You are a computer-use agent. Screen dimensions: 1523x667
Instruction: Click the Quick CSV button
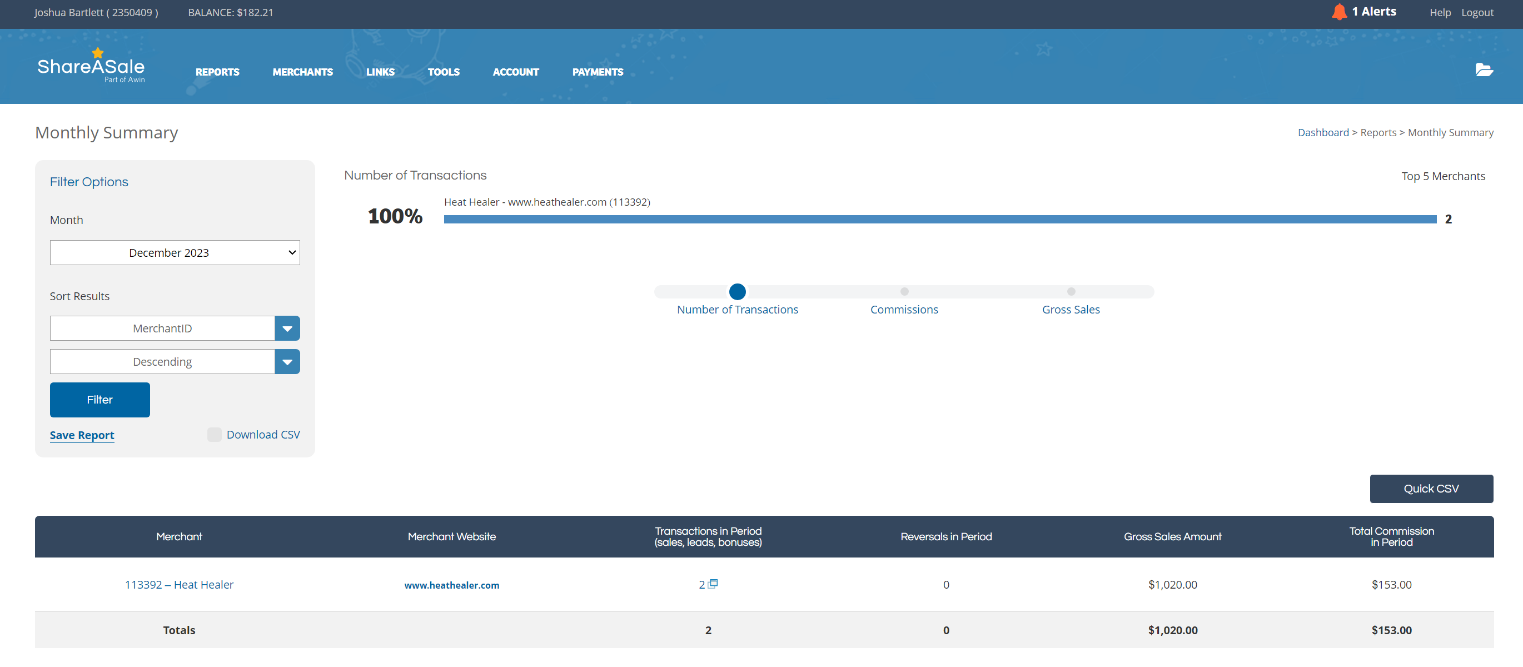click(1431, 489)
